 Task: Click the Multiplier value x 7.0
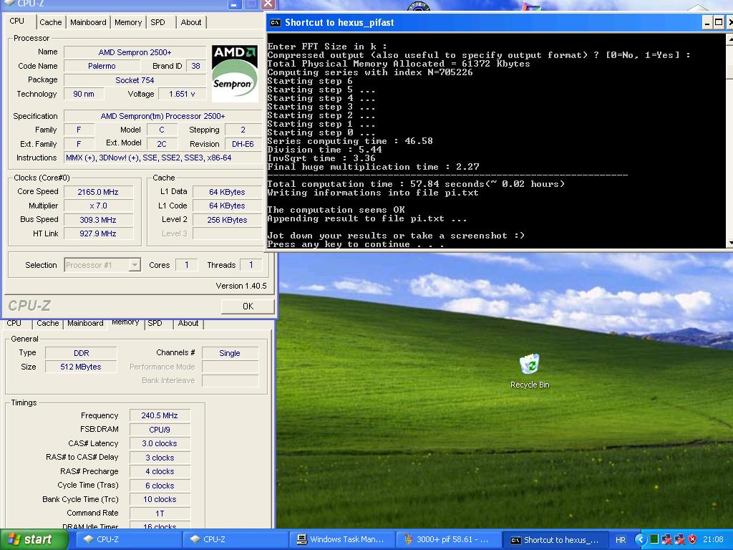pos(98,206)
